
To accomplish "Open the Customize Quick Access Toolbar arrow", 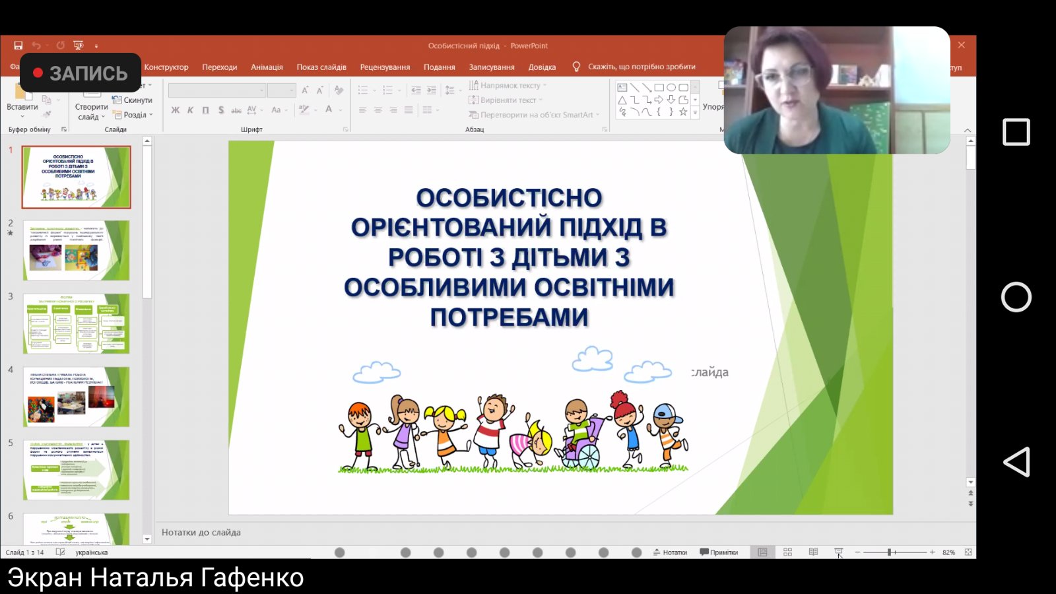I will tap(96, 46).
